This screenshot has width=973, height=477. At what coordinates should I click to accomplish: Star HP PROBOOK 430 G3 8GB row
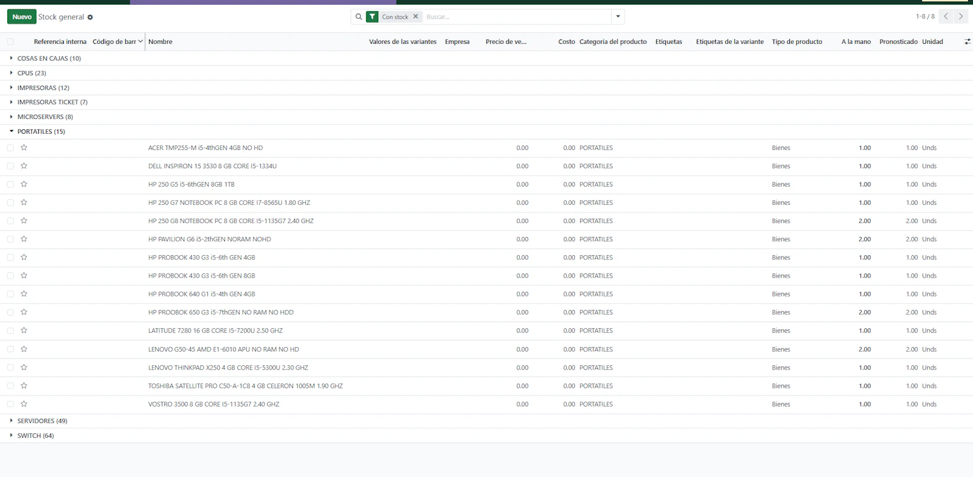coord(24,275)
